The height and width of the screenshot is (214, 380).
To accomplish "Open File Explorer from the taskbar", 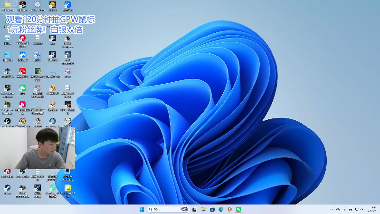I will [x=204, y=209].
